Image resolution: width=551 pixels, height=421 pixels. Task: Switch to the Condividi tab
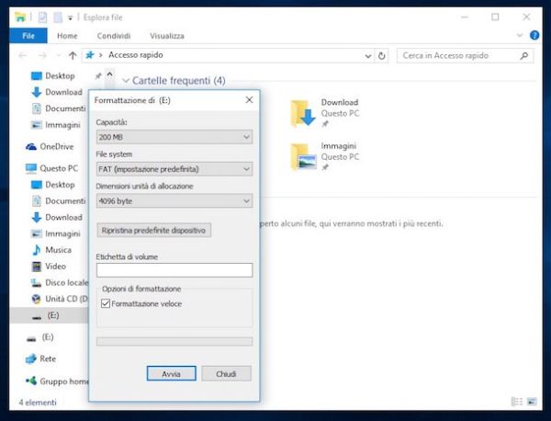pos(116,36)
